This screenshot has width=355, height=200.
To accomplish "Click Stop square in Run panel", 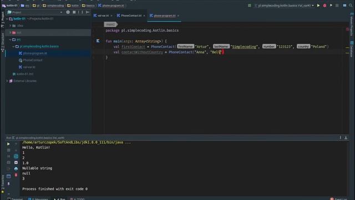I will (8, 150).
